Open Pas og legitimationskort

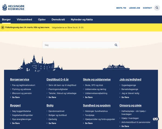click(23, 85)
